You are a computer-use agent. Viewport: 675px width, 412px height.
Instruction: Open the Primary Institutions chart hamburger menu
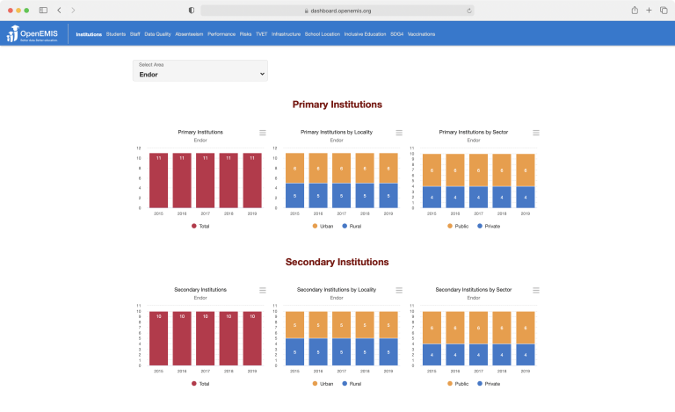(x=263, y=133)
